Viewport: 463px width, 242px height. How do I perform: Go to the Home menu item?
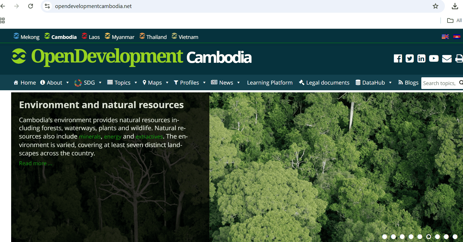click(x=25, y=83)
